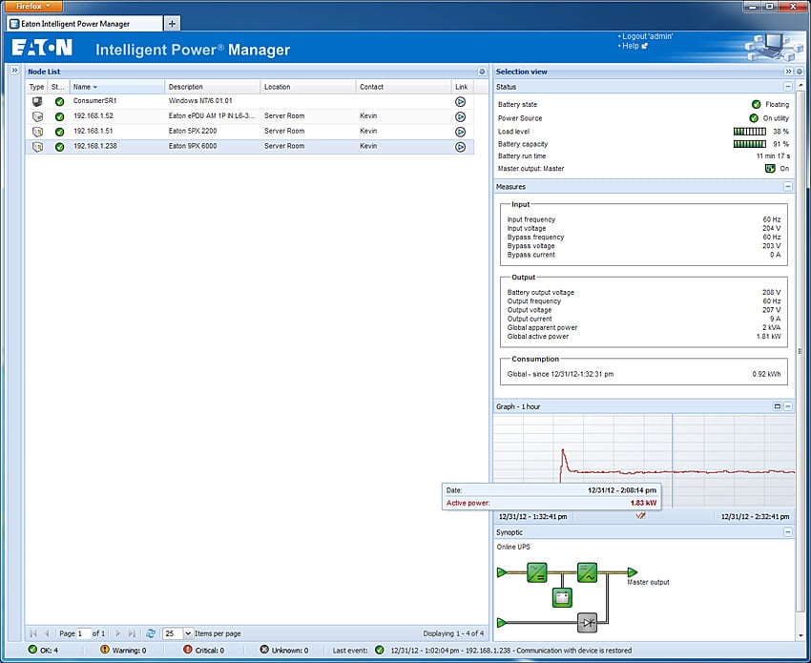The image size is (811, 663).
Task: Sort nodes by the Description column
Action: click(213, 87)
